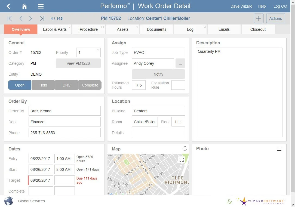Click the View PM1226 button
Screen dimensions: 295x207
click(x=78, y=63)
